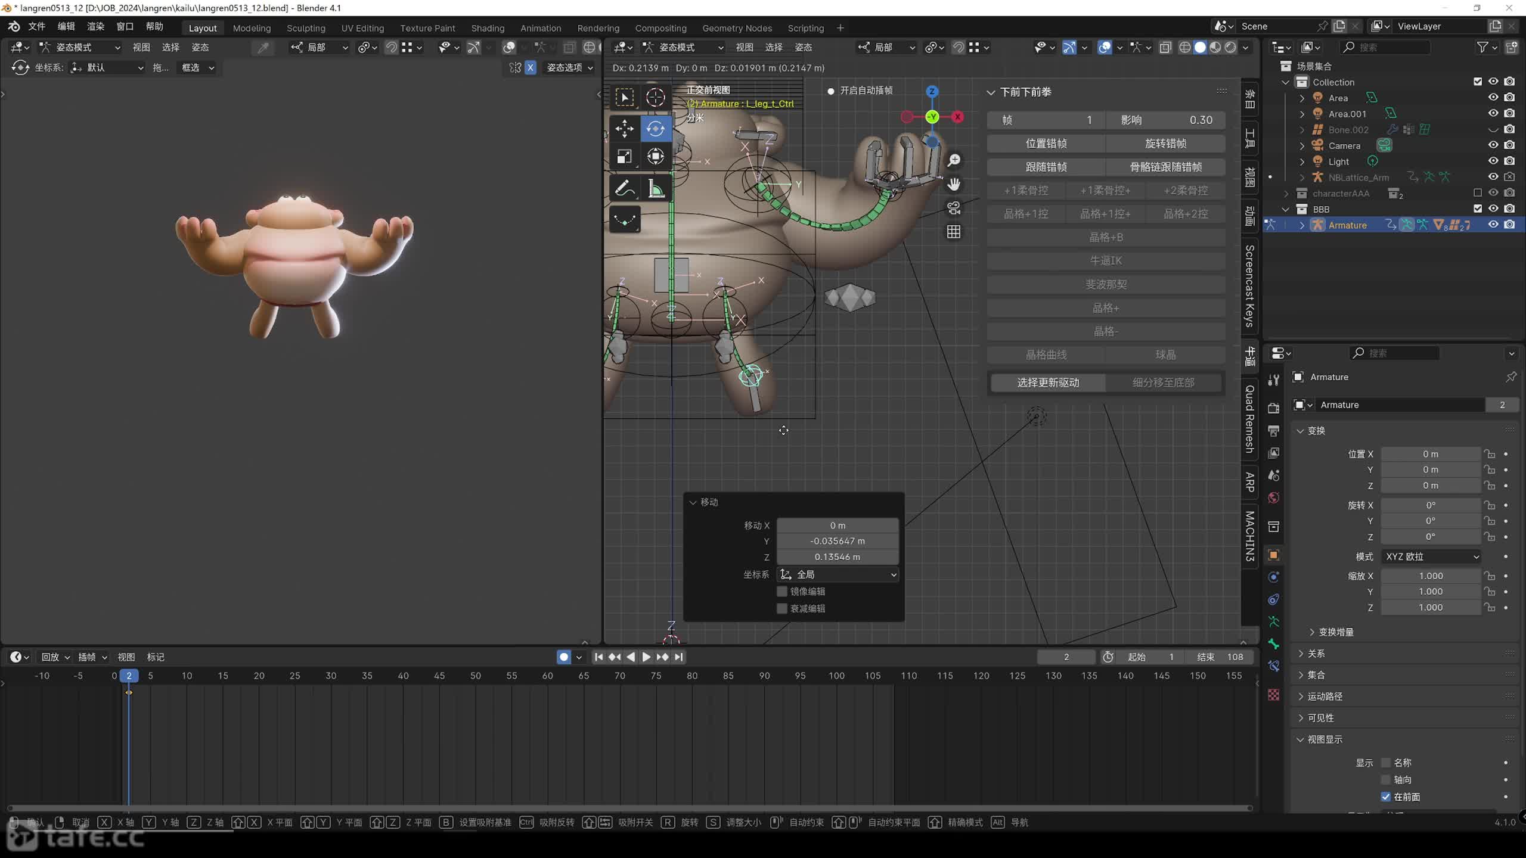1526x858 pixels.
Task: Open the Geometry Nodes workspace tab
Action: coord(737,28)
